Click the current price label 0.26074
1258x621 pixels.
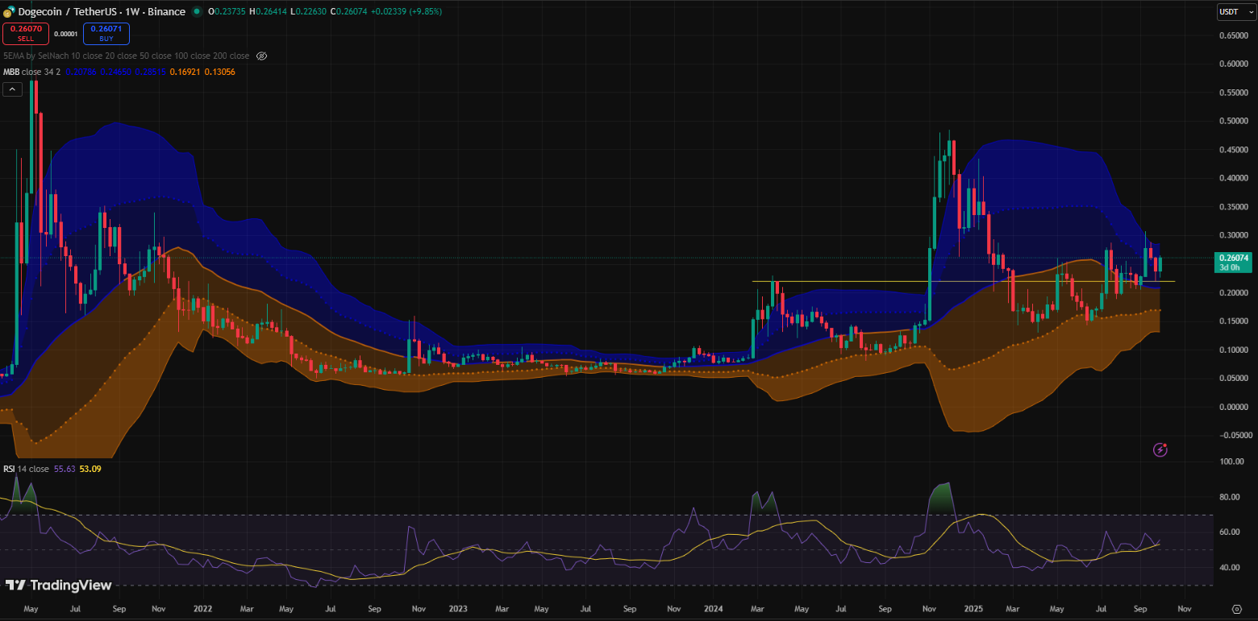pos(1232,258)
